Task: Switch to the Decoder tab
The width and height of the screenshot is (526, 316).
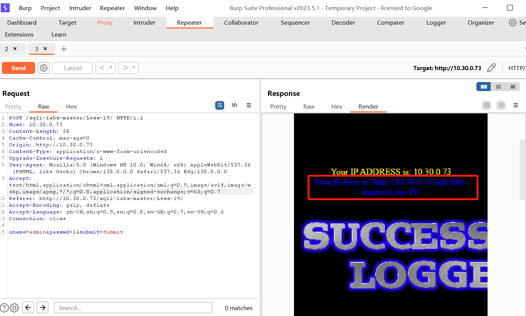Action: (x=343, y=23)
